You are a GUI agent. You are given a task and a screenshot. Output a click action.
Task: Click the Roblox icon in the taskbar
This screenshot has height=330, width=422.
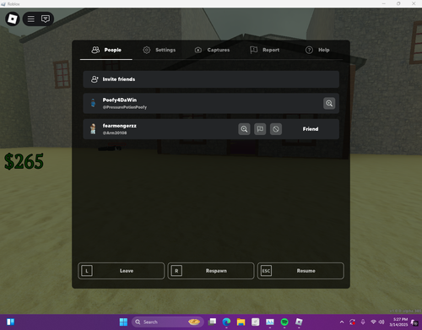tap(299, 322)
